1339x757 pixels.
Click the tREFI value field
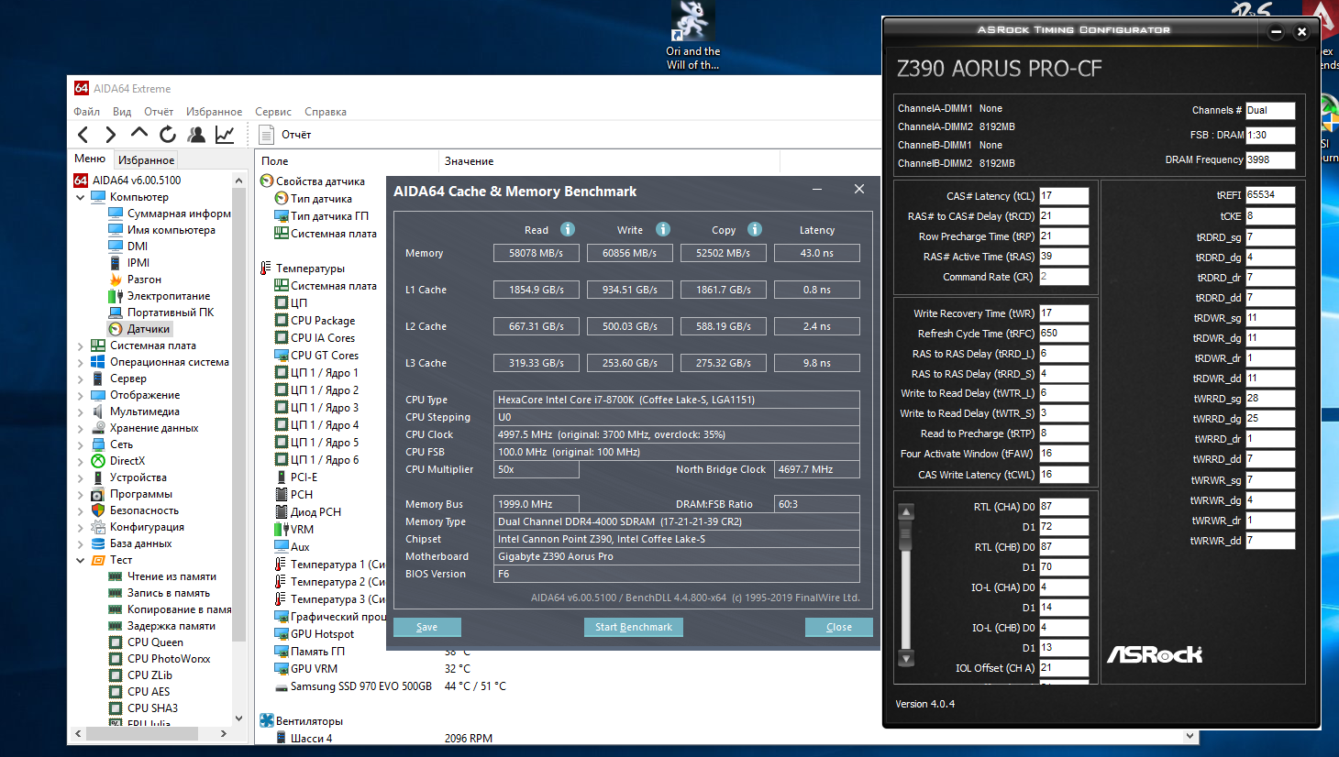point(1270,195)
